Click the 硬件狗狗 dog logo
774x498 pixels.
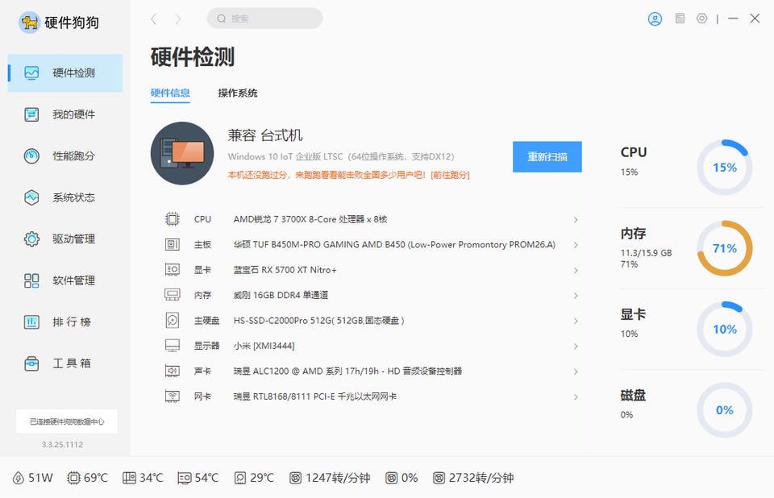point(30,23)
